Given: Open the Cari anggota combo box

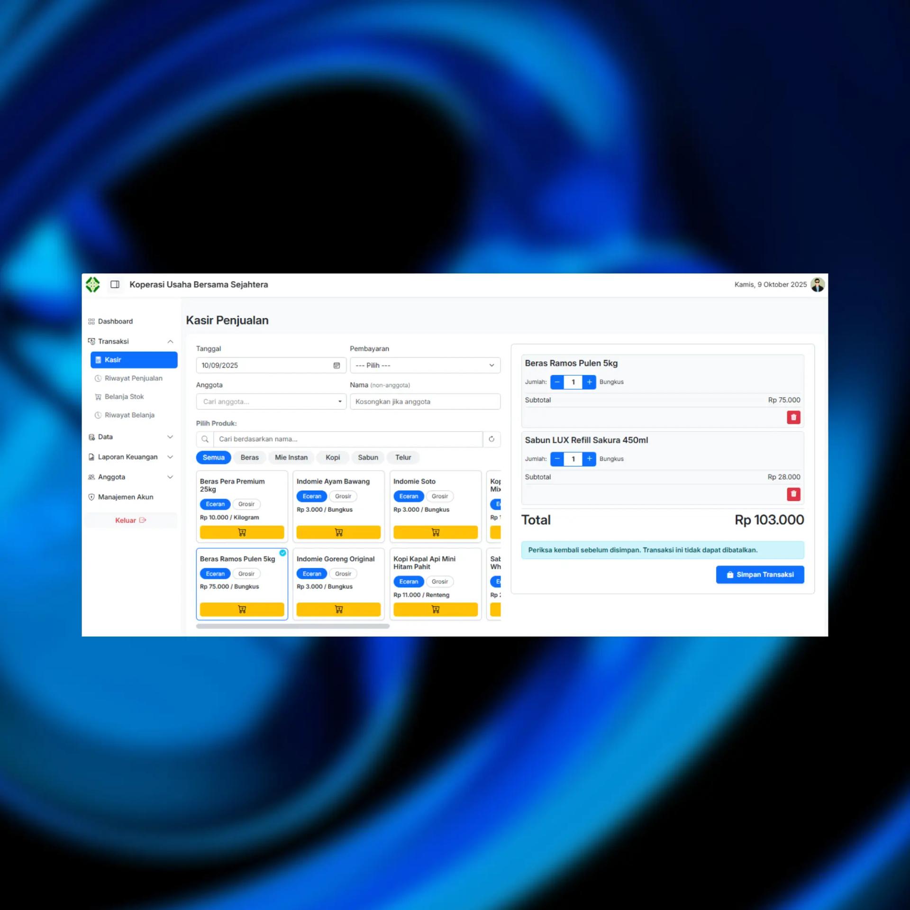Looking at the screenshot, I should point(271,401).
